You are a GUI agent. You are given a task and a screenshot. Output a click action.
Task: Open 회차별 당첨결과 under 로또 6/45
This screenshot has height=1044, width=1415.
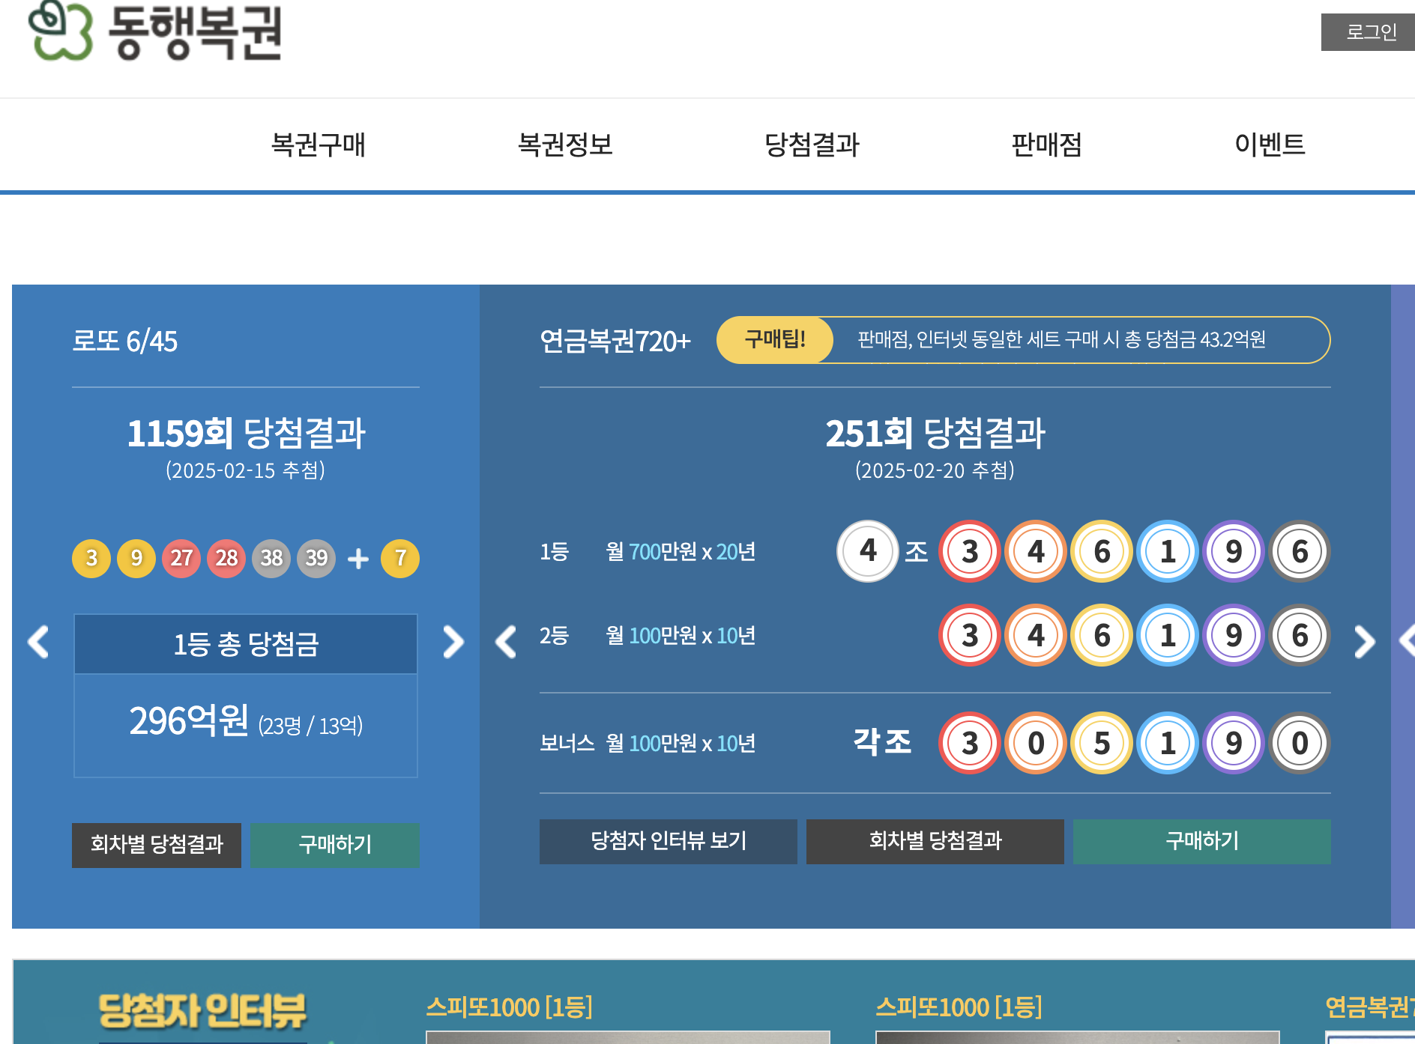[x=157, y=845]
